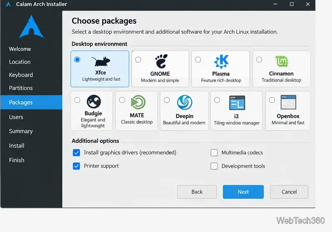Uncheck Install graphics drivers checkbox

point(76,152)
